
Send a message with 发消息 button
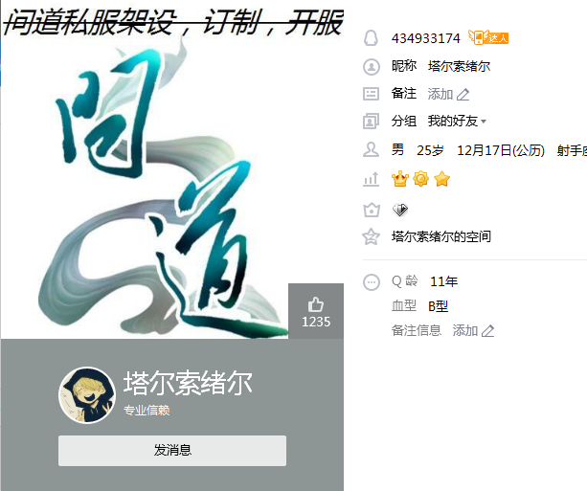click(172, 450)
